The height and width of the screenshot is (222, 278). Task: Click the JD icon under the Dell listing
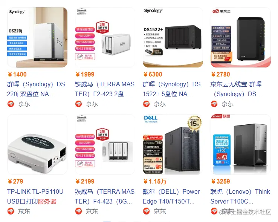tap(146, 211)
